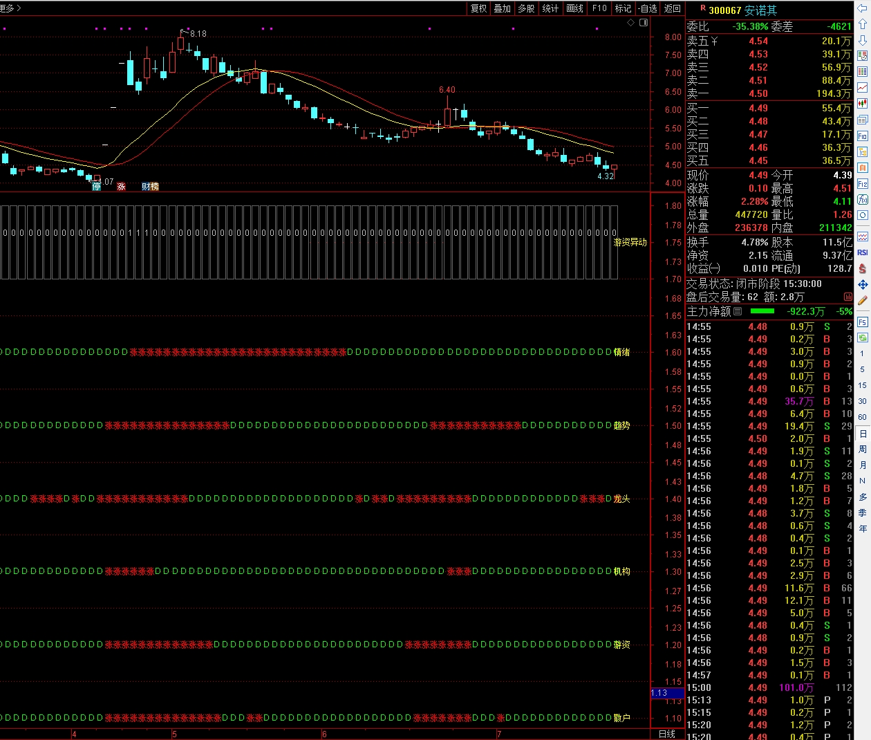Image resolution: width=871 pixels, height=740 pixels.
Task: Click the wavy line indicator icon
Action: point(862,237)
